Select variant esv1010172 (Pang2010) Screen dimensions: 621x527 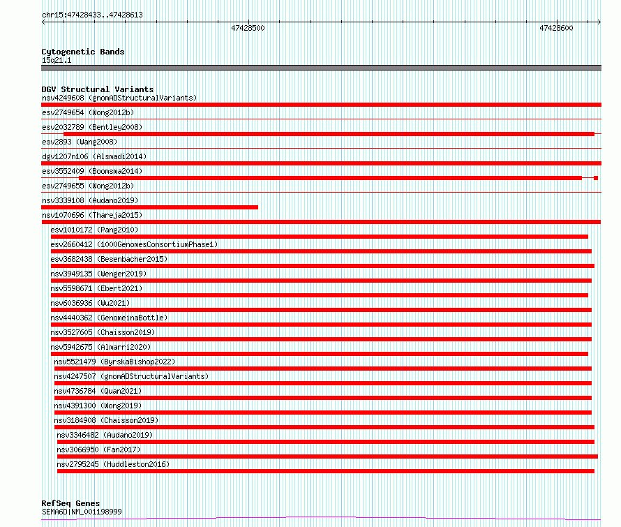tap(94, 230)
